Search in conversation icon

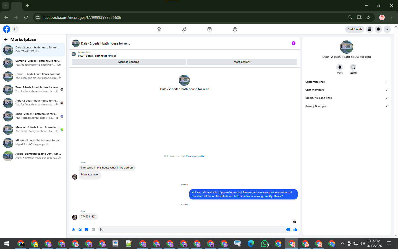tap(353, 67)
